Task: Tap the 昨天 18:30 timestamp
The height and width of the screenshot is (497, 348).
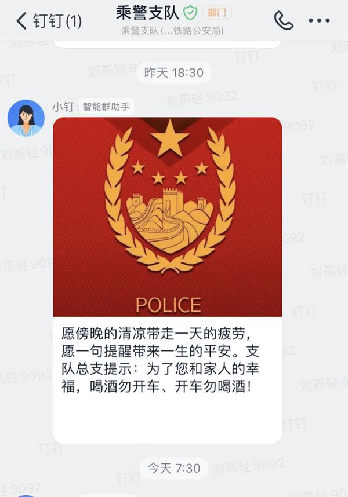Action: point(174,73)
